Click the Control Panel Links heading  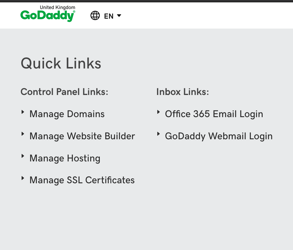[64, 92]
